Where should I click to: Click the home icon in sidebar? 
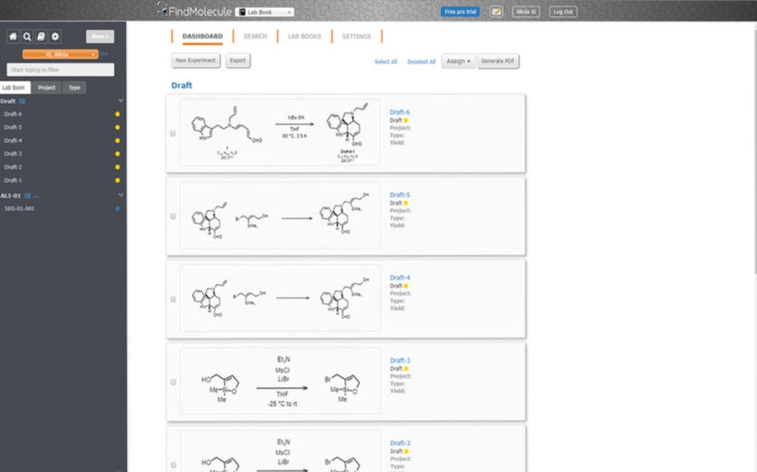pyautogui.click(x=13, y=37)
